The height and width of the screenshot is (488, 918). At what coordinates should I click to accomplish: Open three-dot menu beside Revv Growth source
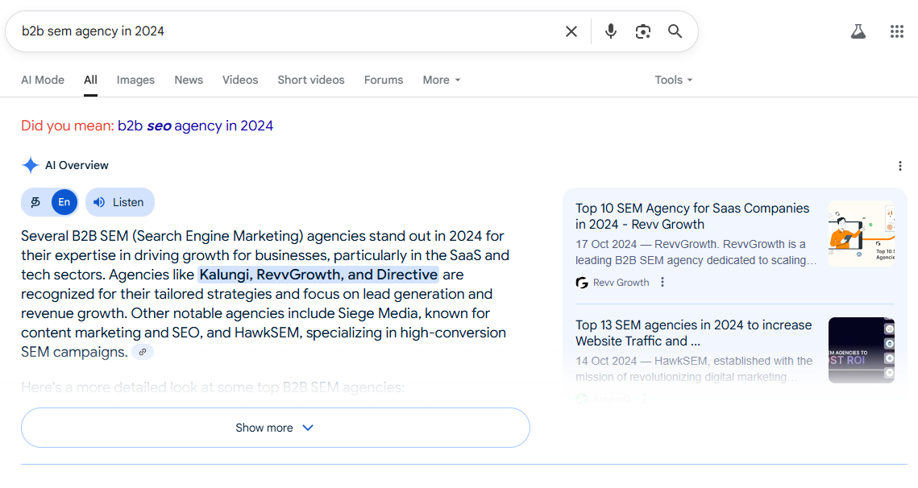click(x=663, y=283)
